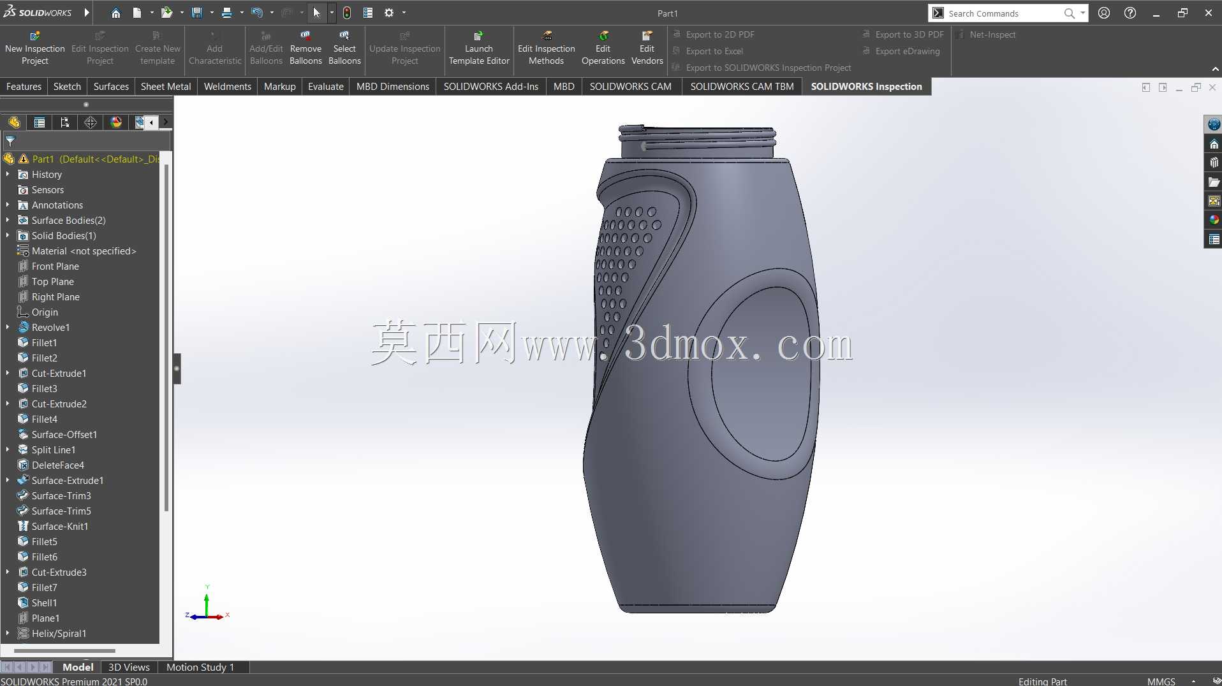1222x686 pixels.
Task: Open the Motion Study 1 tab
Action: [x=200, y=667]
